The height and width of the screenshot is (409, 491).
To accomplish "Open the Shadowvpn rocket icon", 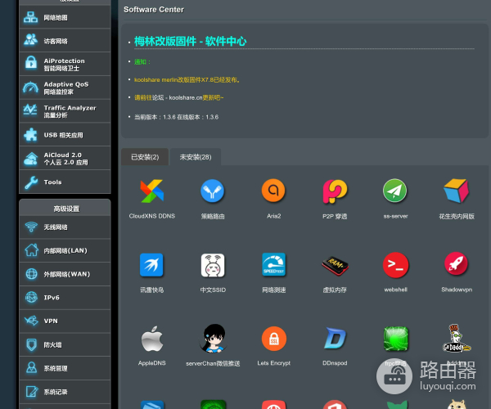I will click(456, 265).
